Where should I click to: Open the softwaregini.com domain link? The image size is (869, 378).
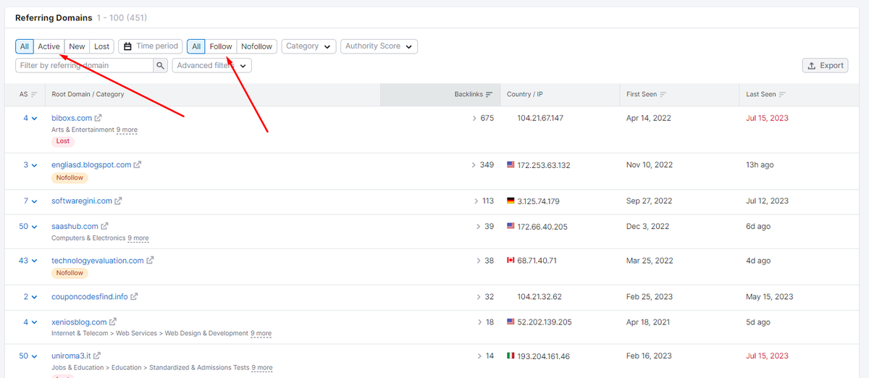[x=82, y=201]
